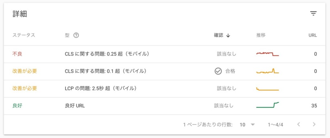Click the 推移 column header
The height and width of the screenshot is (138, 330).
point(261,35)
